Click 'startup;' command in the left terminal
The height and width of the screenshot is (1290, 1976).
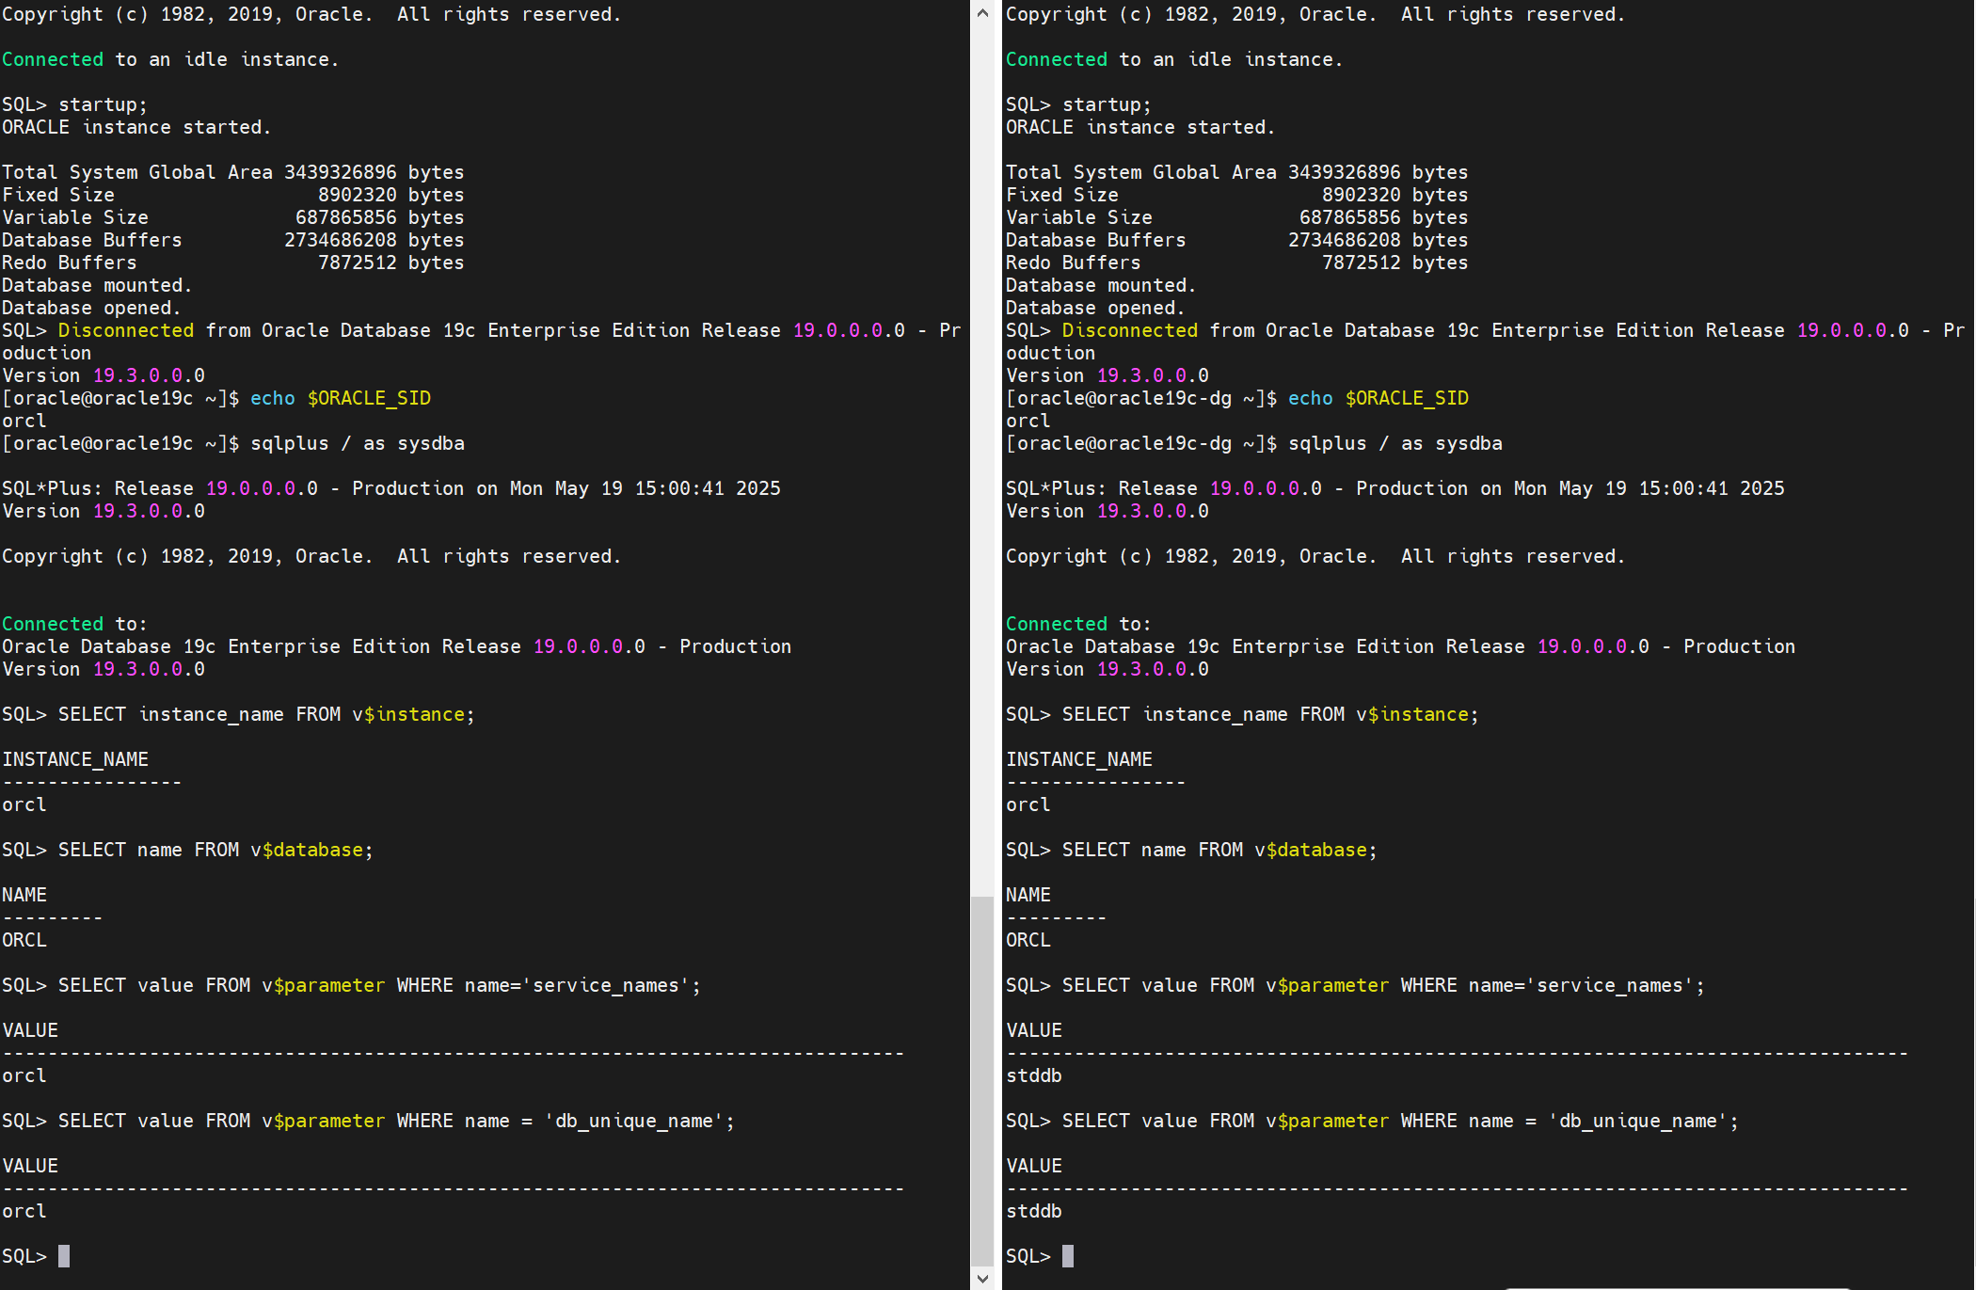coord(103,104)
